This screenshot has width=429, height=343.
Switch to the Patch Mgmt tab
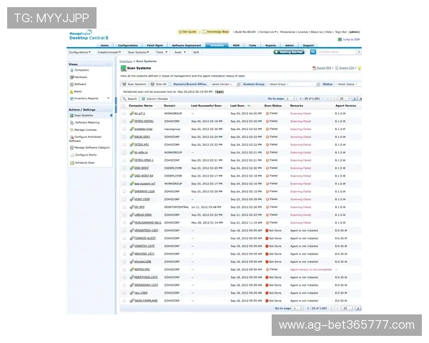[x=154, y=44]
